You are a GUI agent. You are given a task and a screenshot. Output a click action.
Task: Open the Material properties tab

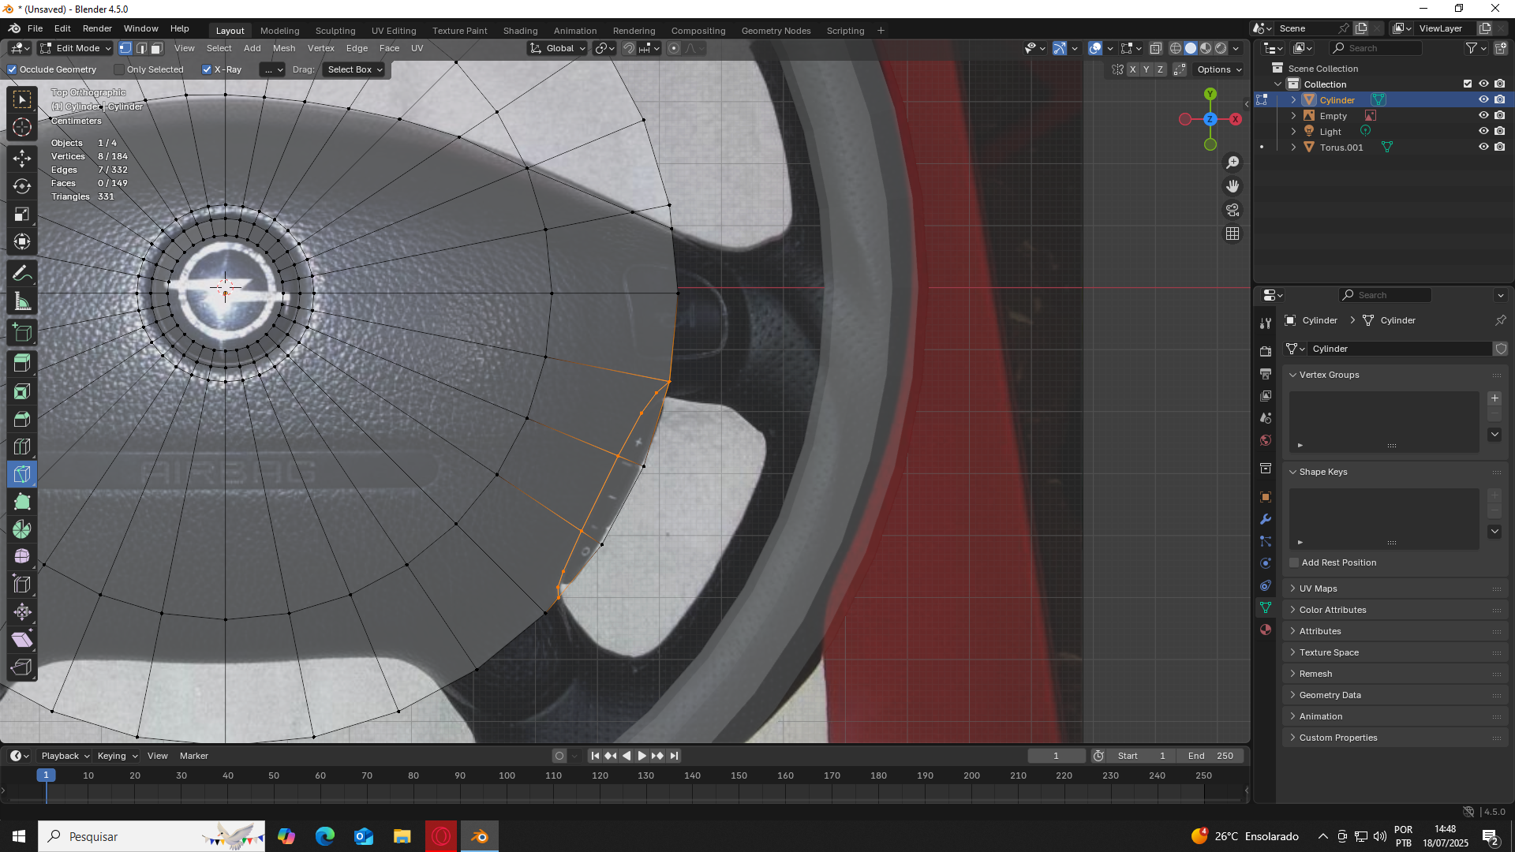(1266, 630)
